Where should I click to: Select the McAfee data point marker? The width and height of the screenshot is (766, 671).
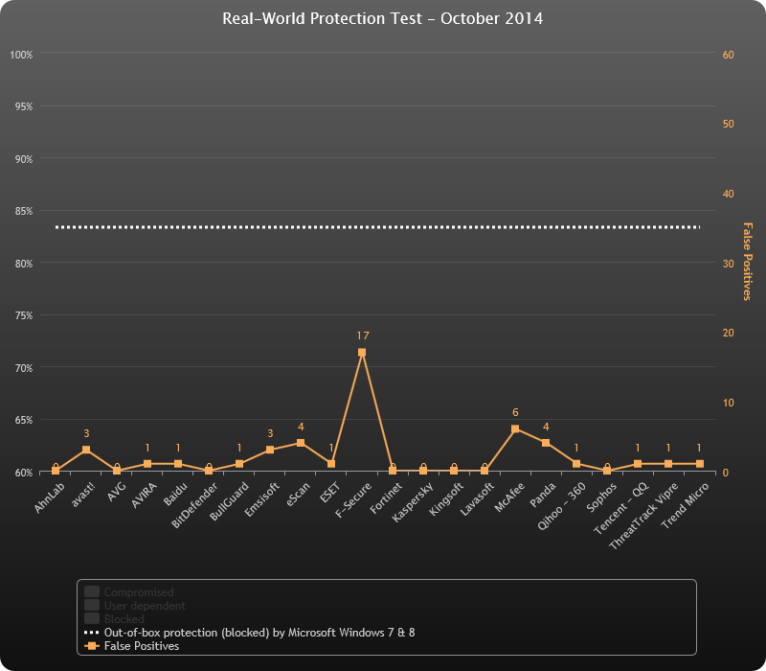pyautogui.click(x=515, y=428)
